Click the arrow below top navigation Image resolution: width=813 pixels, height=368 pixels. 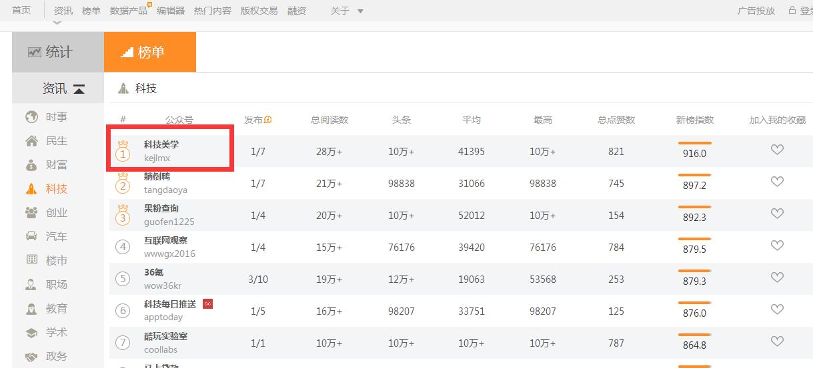coord(57,23)
